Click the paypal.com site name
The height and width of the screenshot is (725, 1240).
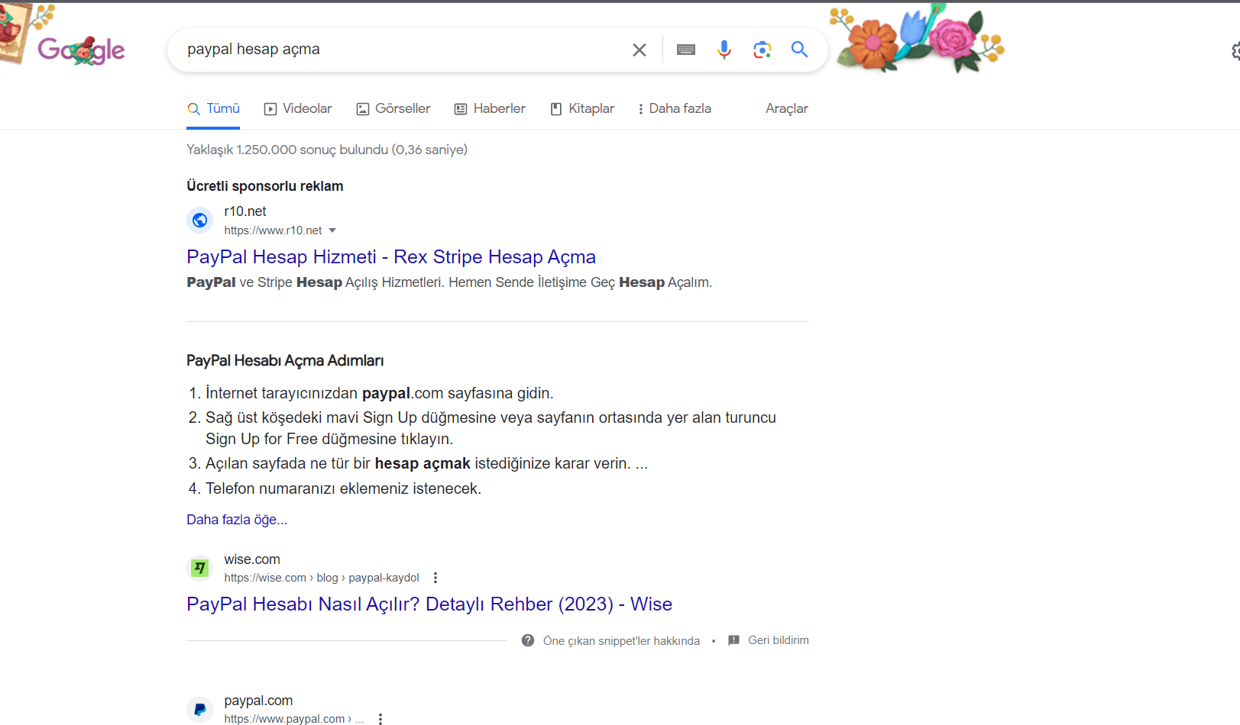pyautogui.click(x=258, y=701)
